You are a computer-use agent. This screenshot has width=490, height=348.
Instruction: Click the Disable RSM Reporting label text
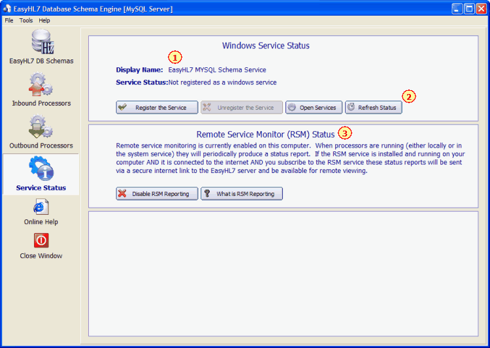click(x=160, y=194)
